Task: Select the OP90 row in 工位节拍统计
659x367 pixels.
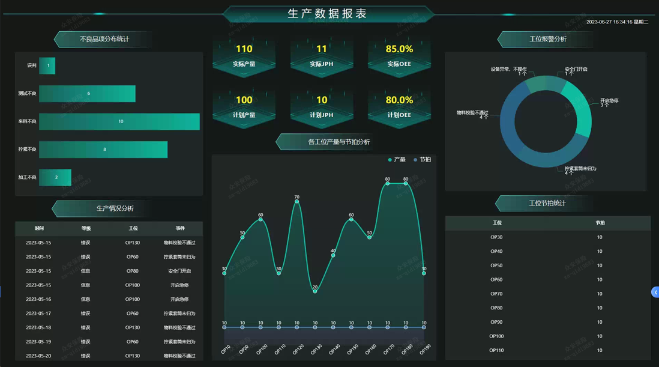Action: (x=547, y=322)
